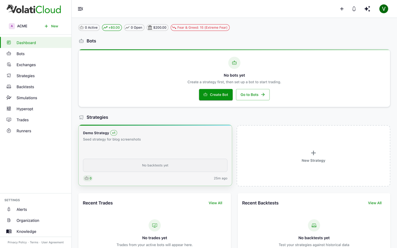Open Exchanges page
The height and width of the screenshot is (248, 397).
click(x=36, y=65)
